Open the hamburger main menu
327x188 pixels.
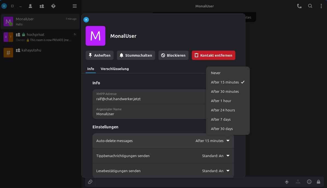point(75,6)
